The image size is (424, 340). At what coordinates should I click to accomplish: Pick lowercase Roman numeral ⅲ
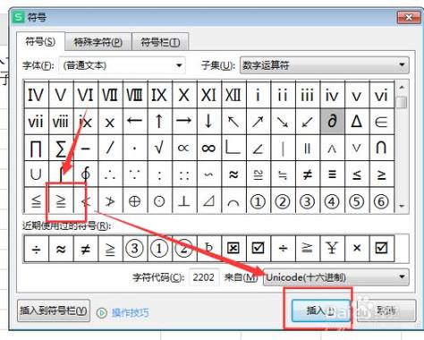tap(308, 95)
